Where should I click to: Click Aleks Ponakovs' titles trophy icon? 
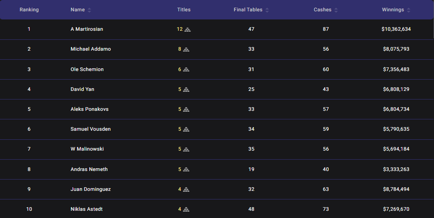[186, 109]
